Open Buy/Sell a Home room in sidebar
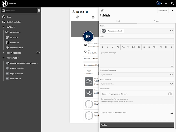Image resolution: width=176 pixels, height=132 pixels. click(x=16, y=74)
